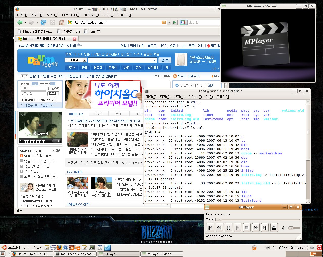Screen dimensions: 323x257
Task: Click the 비밀번호 password input field
Action: (x=34, y=93)
